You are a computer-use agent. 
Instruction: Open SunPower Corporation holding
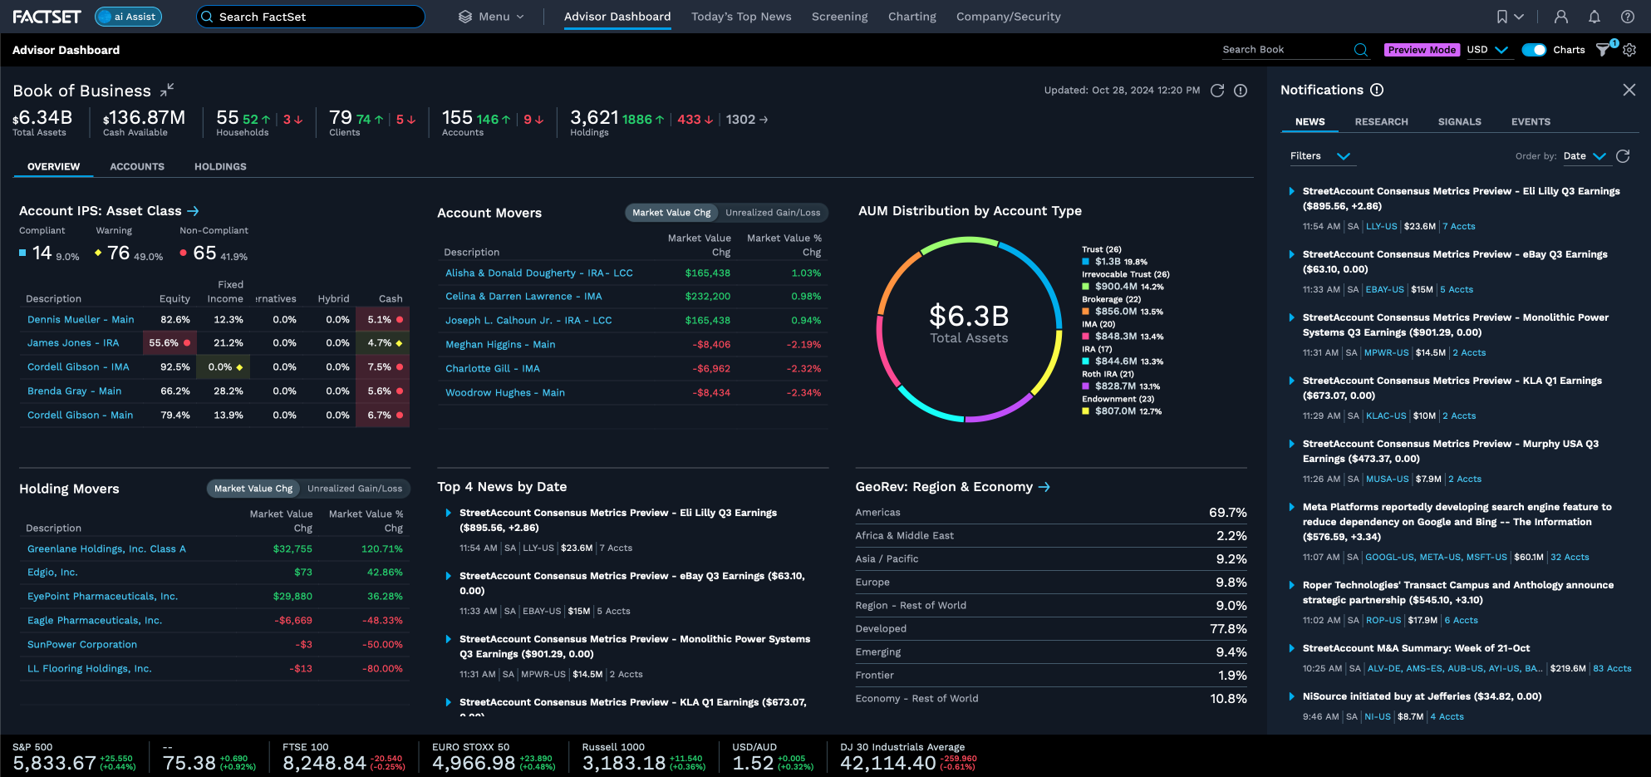tap(82, 645)
